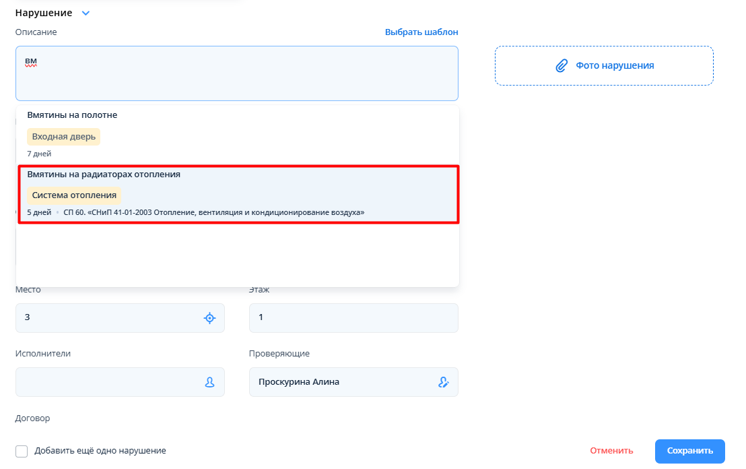Click into the Место input field

(x=108, y=318)
